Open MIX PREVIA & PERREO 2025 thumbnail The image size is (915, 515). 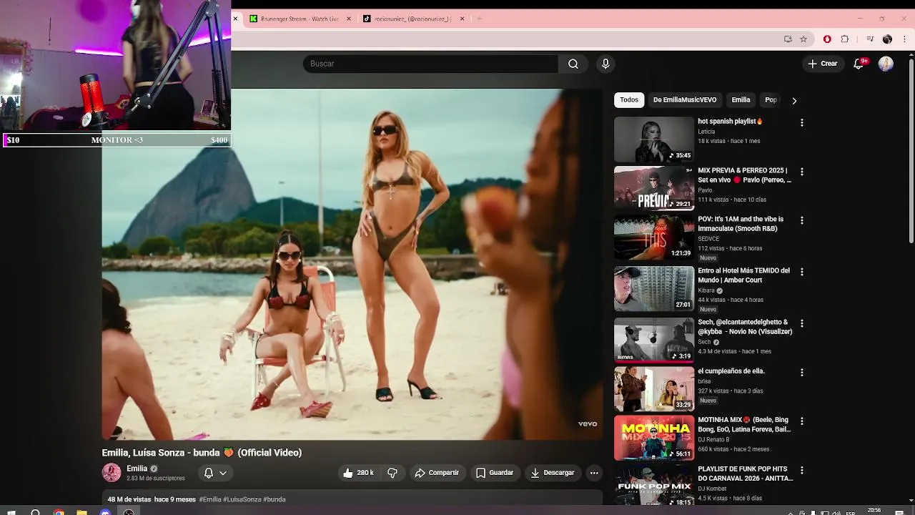[654, 188]
